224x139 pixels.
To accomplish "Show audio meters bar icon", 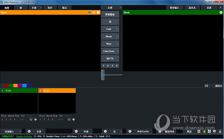I will click(x=204, y=131).
